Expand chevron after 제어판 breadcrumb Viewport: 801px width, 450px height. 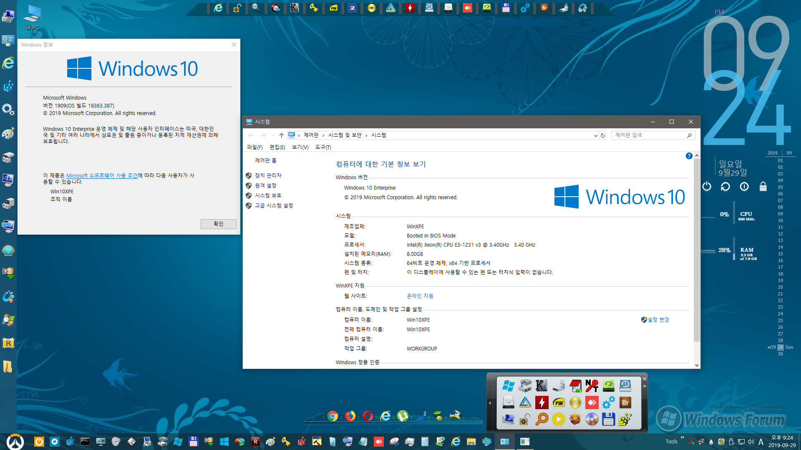323,135
